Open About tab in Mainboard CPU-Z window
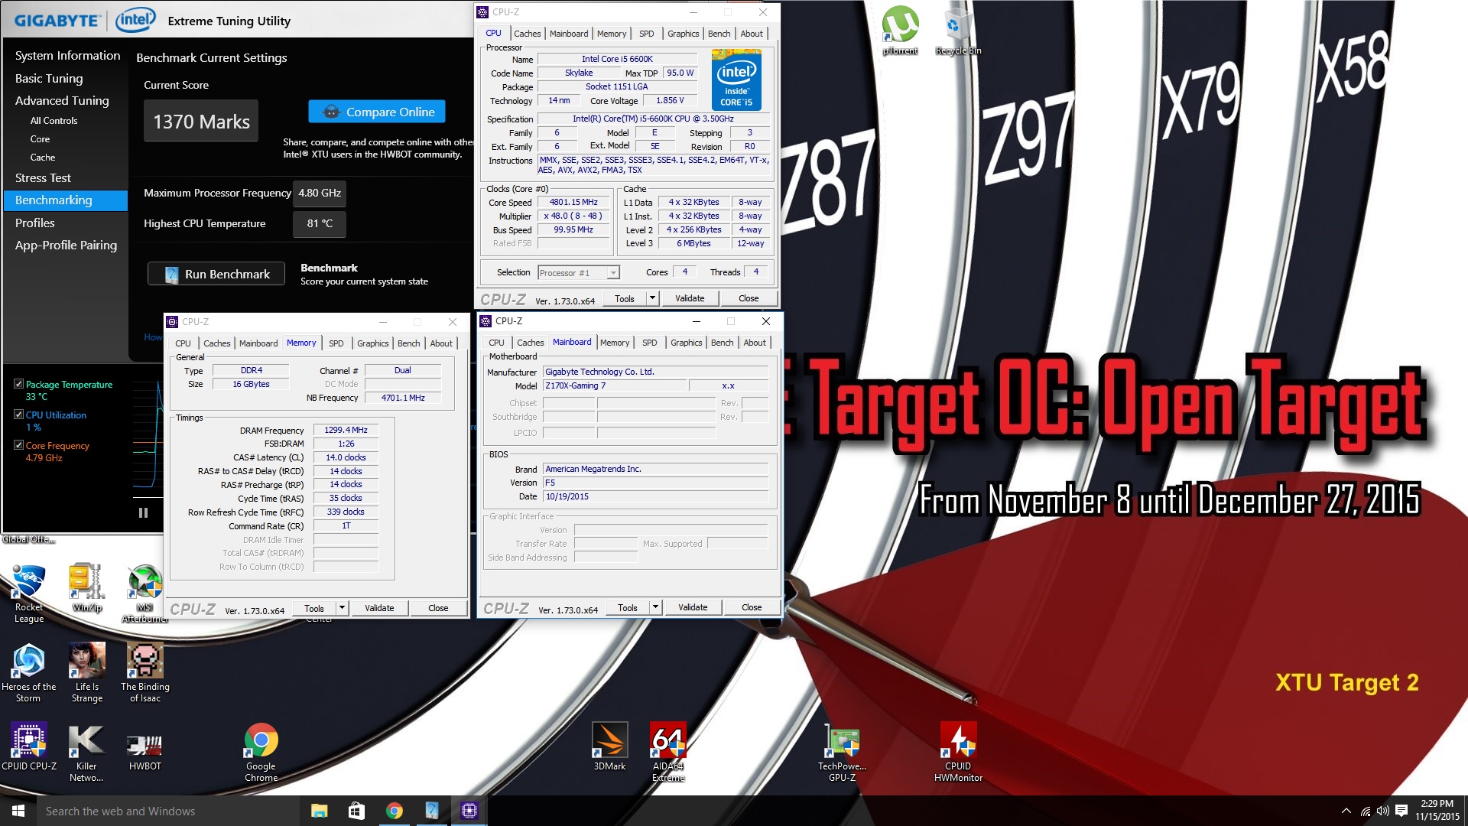Screen dimensions: 1468x826 point(755,343)
